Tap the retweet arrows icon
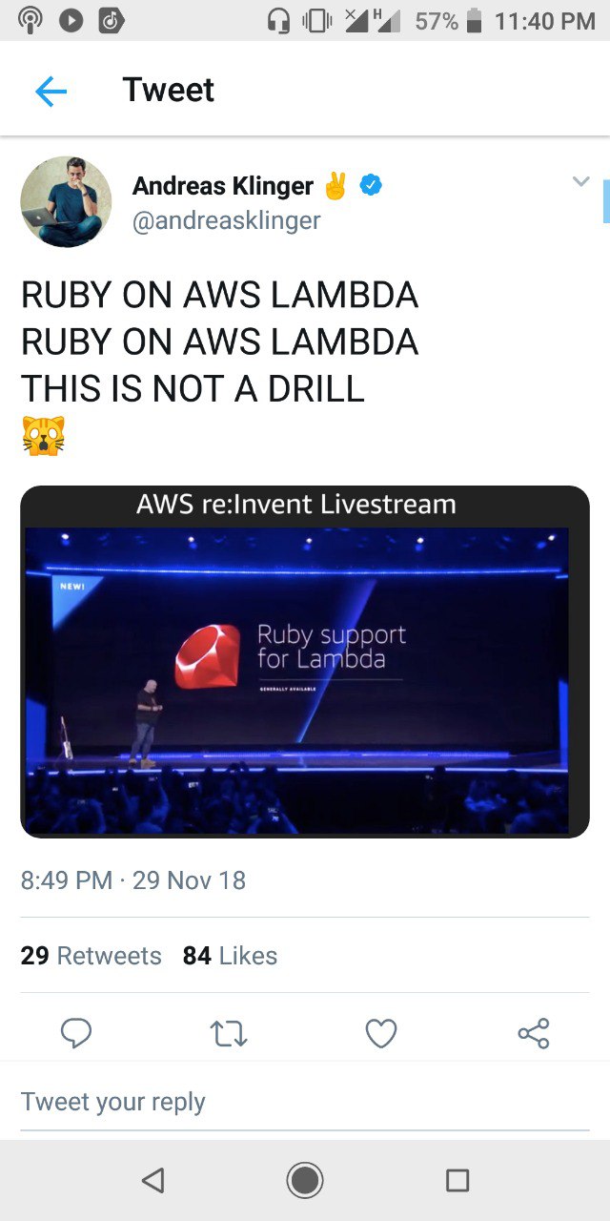 [x=229, y=1033]
